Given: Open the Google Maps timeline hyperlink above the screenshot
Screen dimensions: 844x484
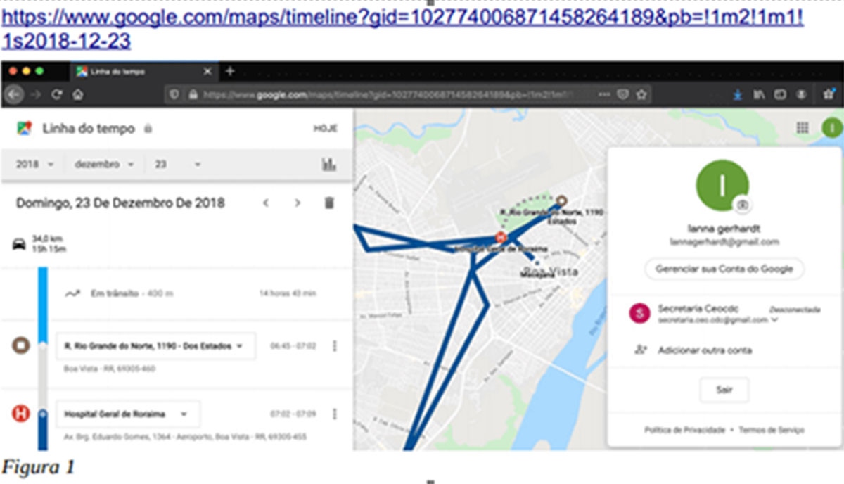Looking at the screenshot, I should 402,28.
